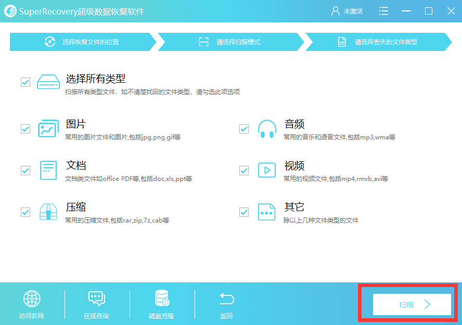The height and width of the screenshot is (325, 462).
Task: Open the hamburger list menu icon
Action: coord(383,11)
